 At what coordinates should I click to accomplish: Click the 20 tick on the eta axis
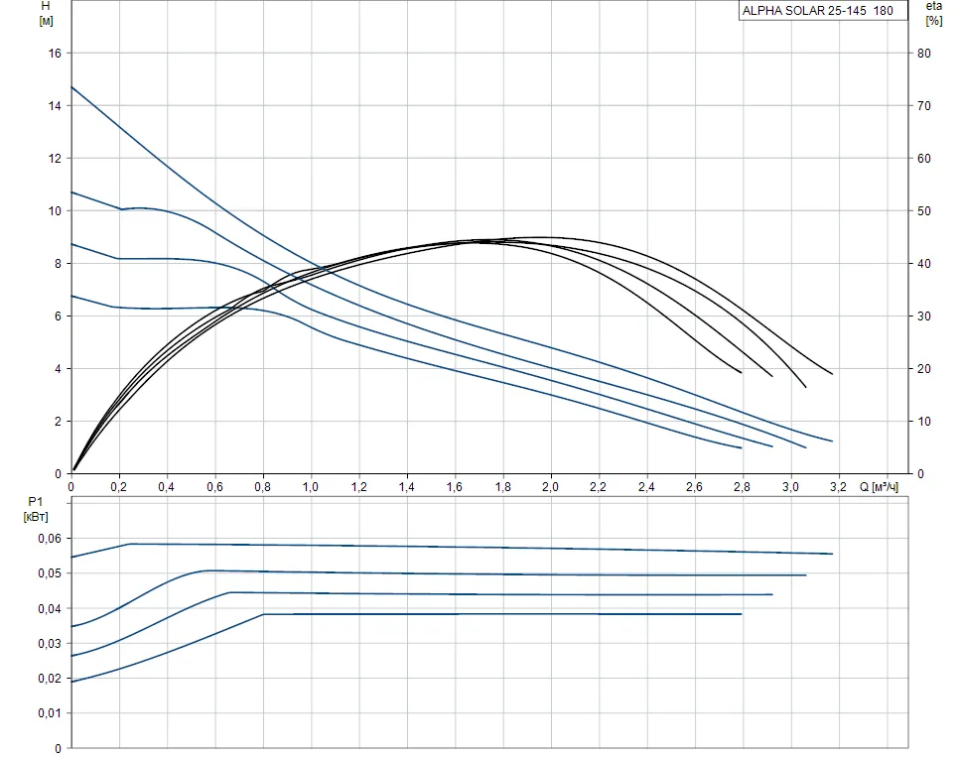coord(923,369)
